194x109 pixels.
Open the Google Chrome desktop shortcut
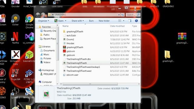point(29,21)
